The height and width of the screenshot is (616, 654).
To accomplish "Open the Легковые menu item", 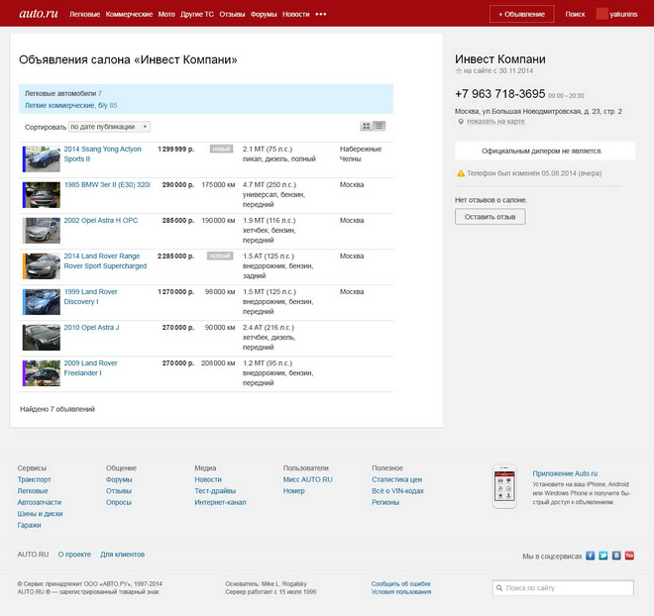I will [x=84, y=14].
